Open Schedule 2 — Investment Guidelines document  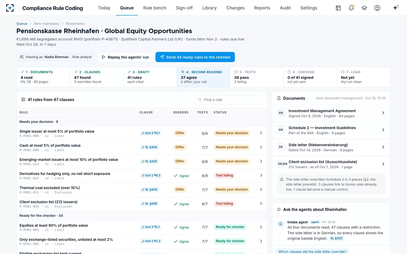click(331, 130)
